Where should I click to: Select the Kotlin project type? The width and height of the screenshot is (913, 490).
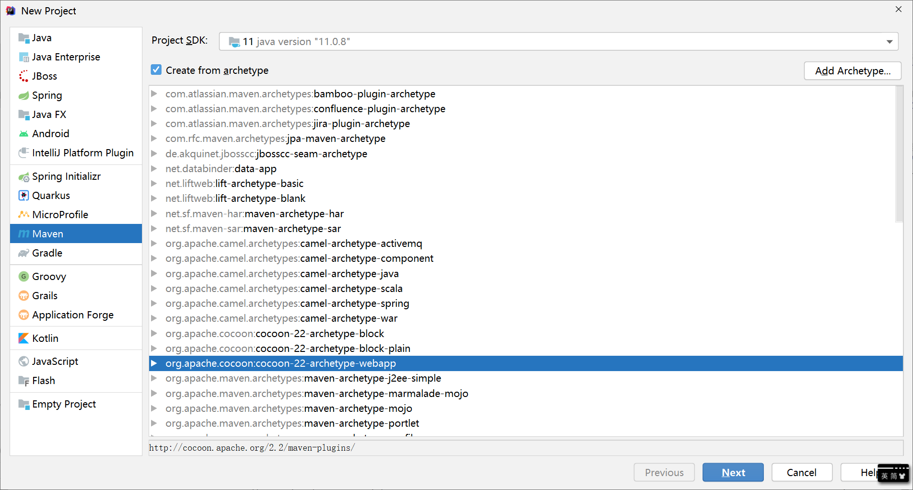76,338
